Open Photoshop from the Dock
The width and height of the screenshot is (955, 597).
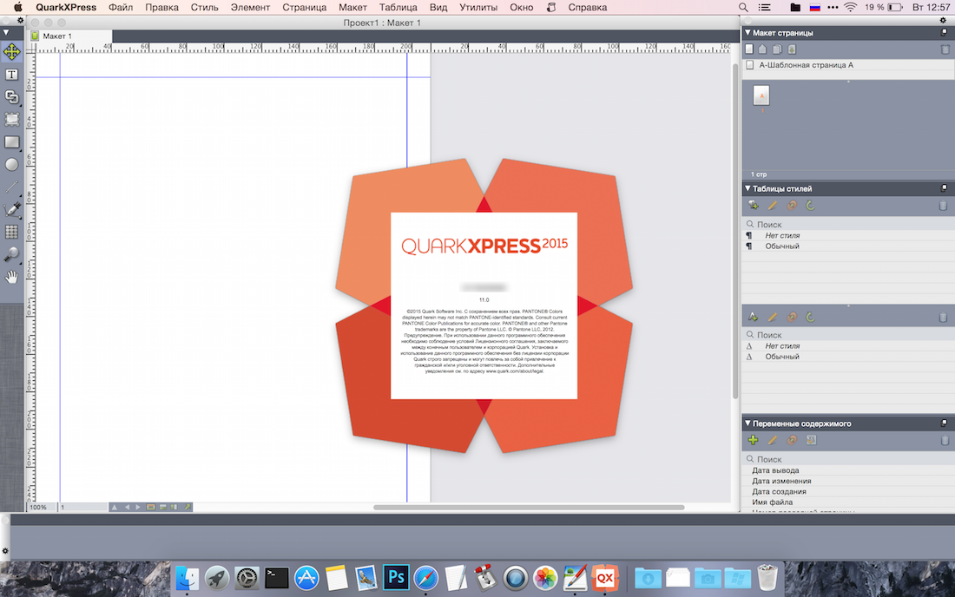pos(396,577)
